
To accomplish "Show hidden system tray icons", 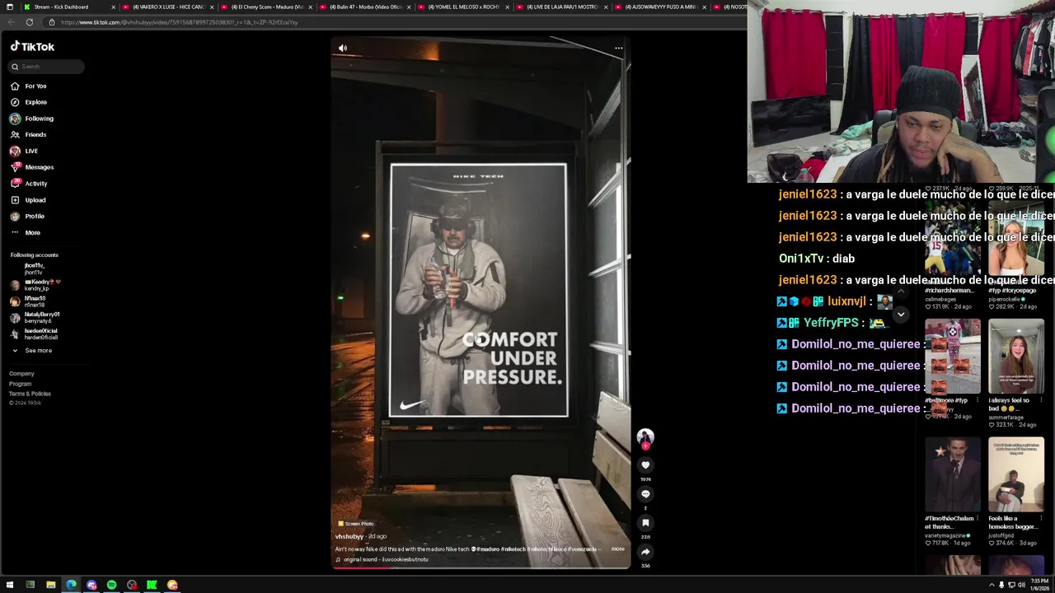I will (x=992, y=585).
